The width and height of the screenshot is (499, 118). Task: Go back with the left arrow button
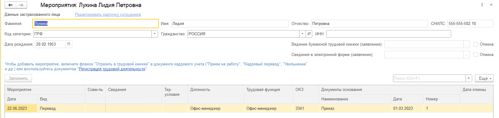10,5
